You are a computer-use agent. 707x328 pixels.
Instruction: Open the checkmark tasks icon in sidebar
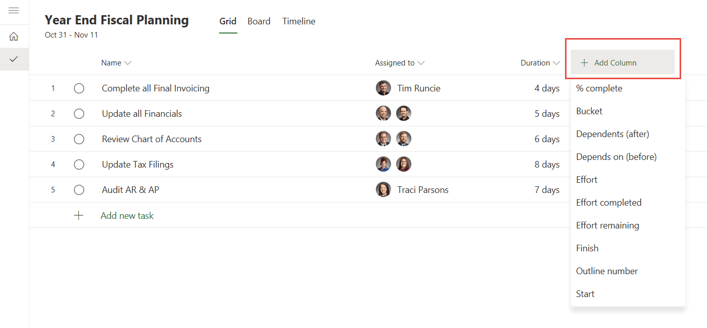pos(14,59)
